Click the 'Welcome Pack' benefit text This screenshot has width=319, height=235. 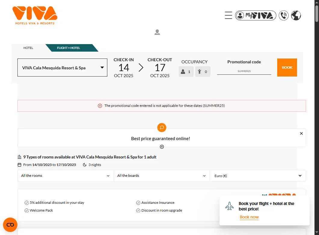[x=41, y=210]
